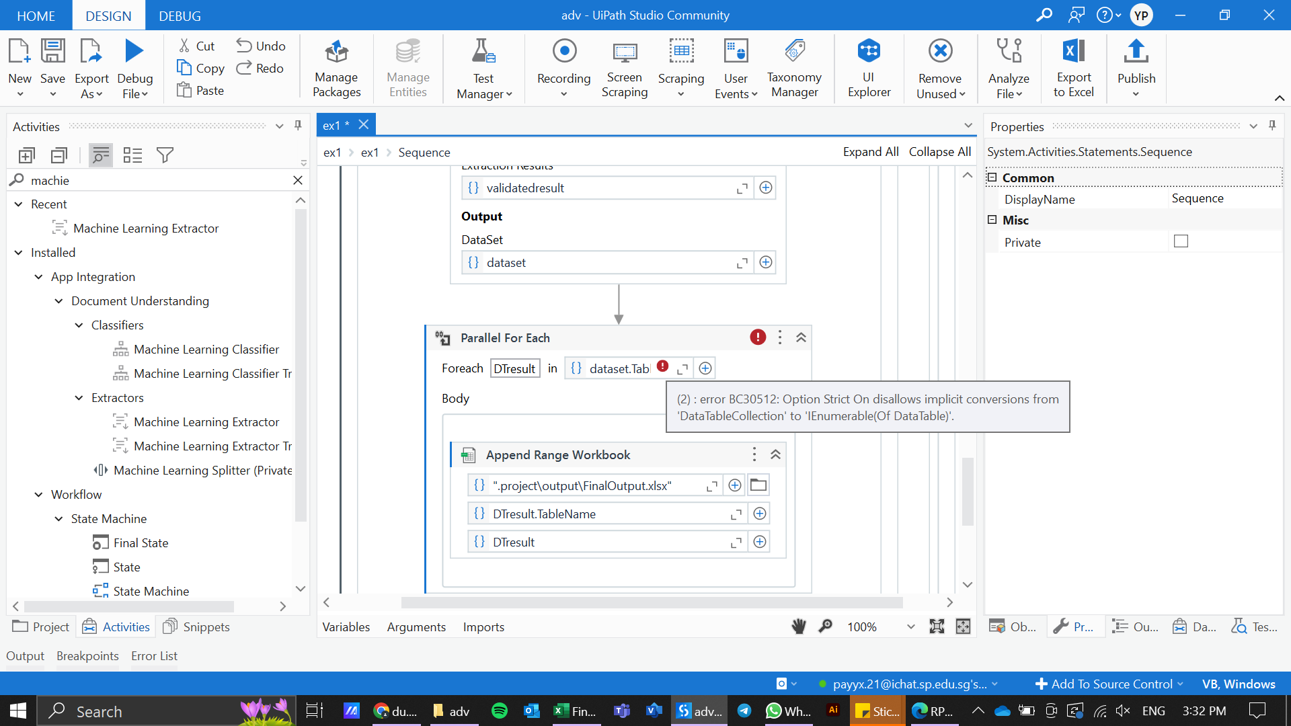This screenshot has height=726, width=1291.
Task: Browse for workbook file folder icon
Action: click(x=758, y=485)
